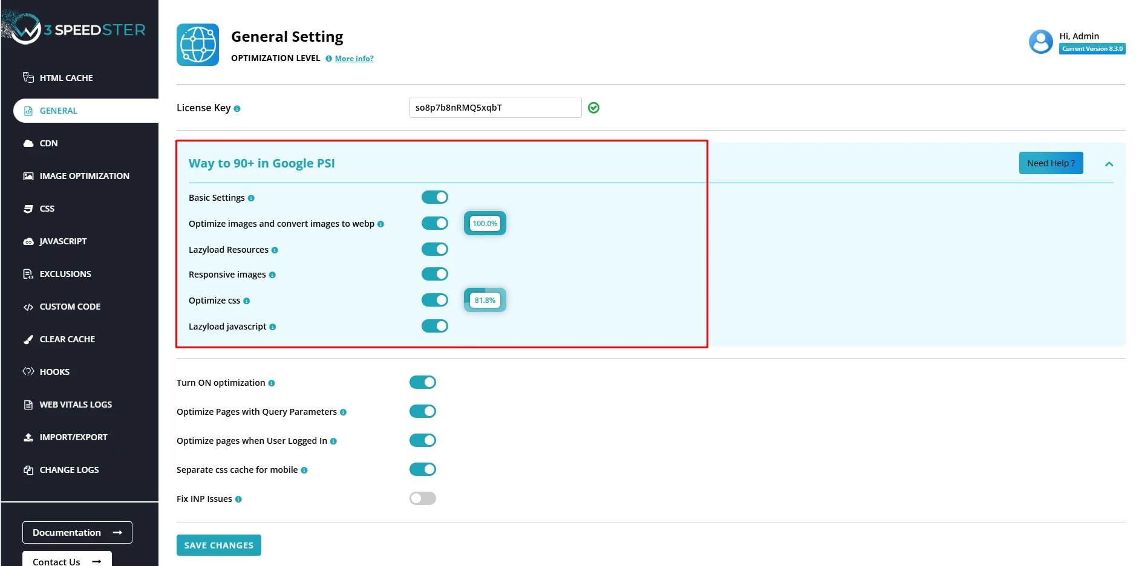Click the 81.8% Optimize css progress indicator
This screenshot has height=566, width=1139.
(485, 301)
